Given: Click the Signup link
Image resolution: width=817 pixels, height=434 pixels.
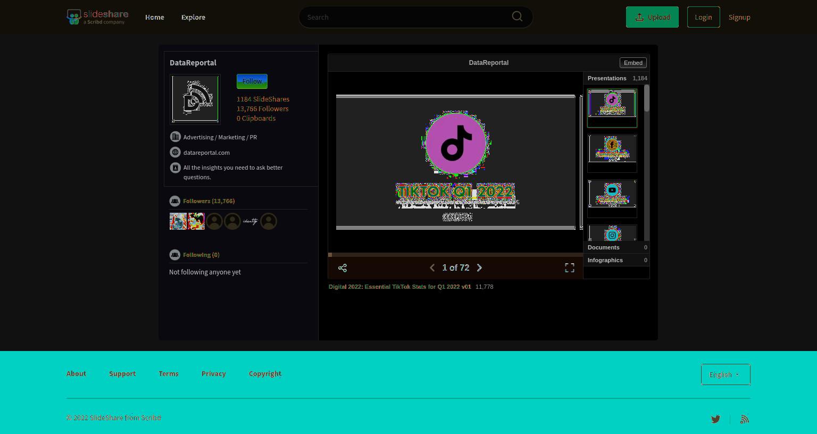Looking at the screenshot, I should coord(739,17).
